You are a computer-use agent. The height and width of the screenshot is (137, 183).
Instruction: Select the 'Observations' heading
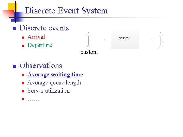pyautogui.click(x=41, y=65)
